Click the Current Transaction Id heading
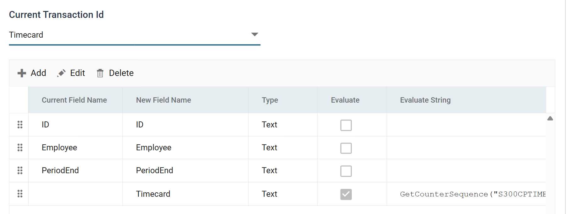574x214 pixels. [x=56, y=15]
